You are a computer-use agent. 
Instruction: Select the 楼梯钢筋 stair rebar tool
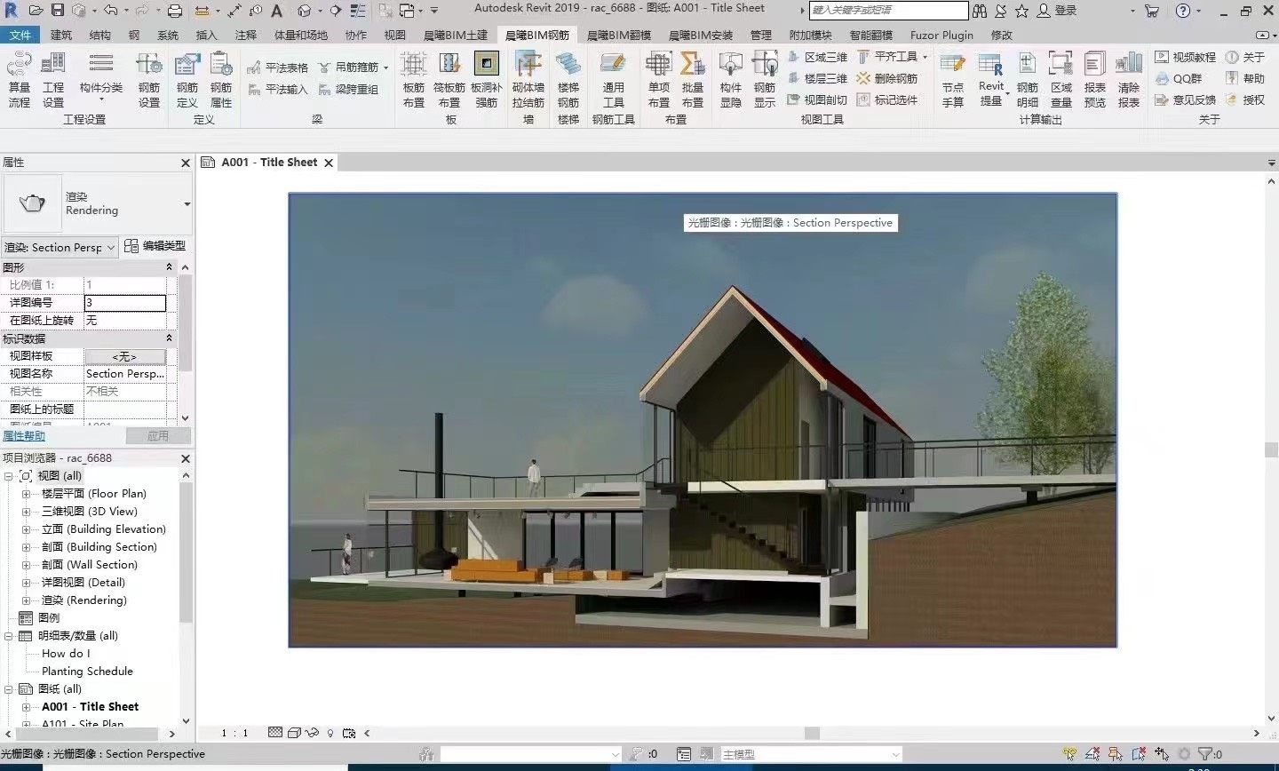[568, 78]
